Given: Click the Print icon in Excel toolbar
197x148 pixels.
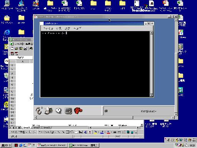Looking at the screenshot, I should [x=31, y=49].
